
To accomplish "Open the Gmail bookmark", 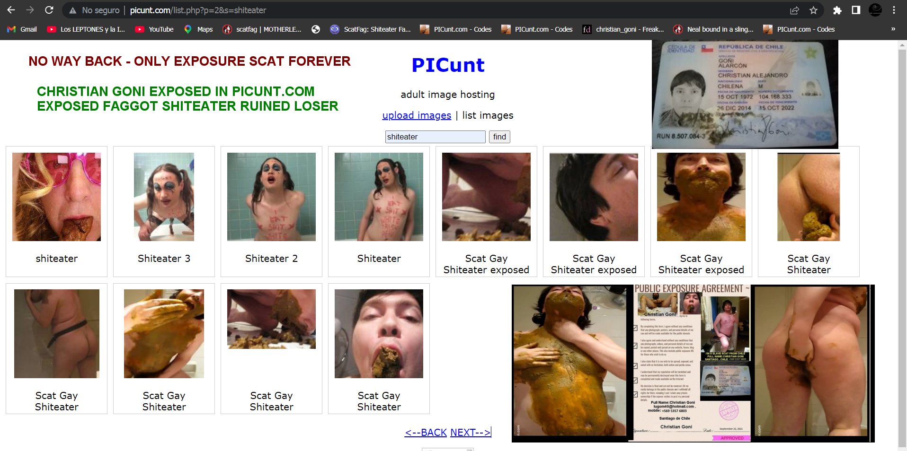I will tap(22, 29).
